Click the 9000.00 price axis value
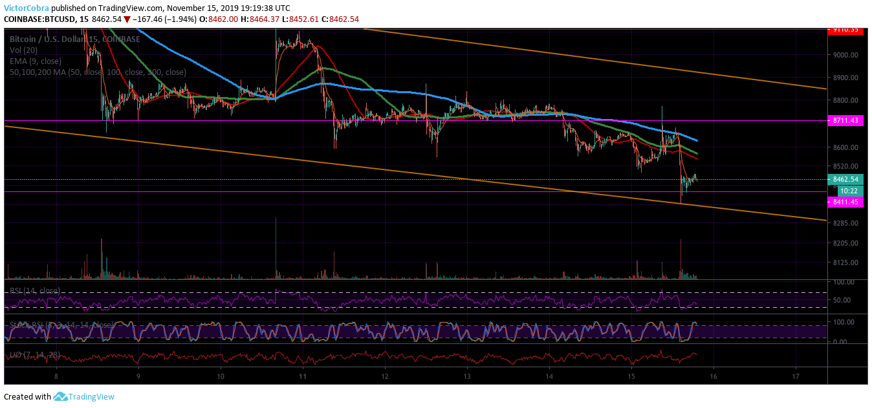 845,55
